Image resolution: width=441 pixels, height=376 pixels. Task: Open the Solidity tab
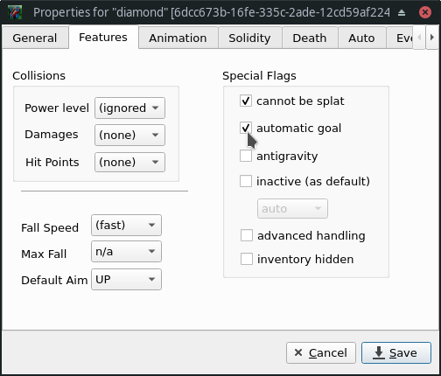pos(249,38)
